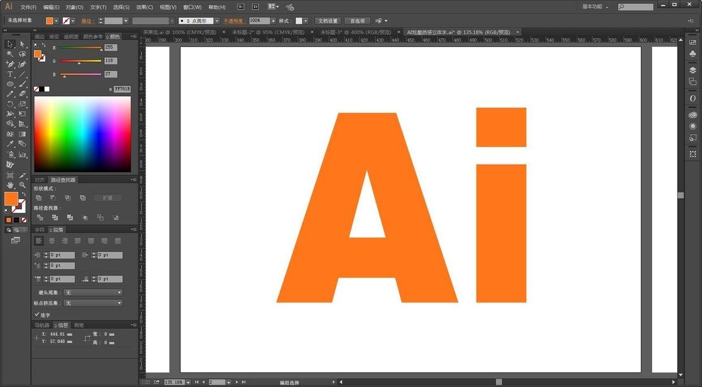The height and width of the screenshot is (387, 702).
Task: Select the Magic Wand tool
Action: [x=10, y=54]
